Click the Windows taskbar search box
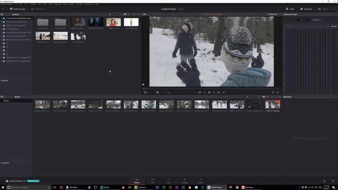Screen dimensions: 338x190 point(28,187)
